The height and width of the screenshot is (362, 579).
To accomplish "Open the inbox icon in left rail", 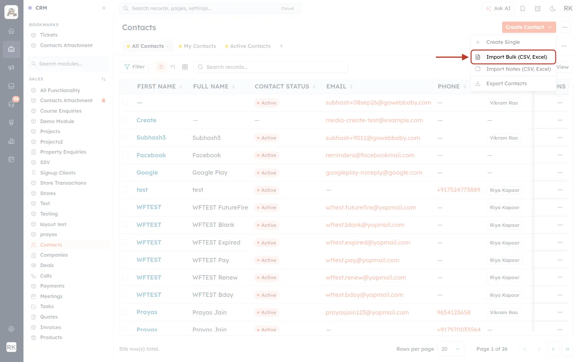I will pyautogui.click(x=11, y=86).
